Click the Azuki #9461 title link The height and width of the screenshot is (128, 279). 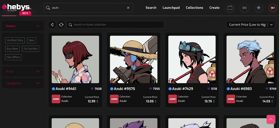[x=66, y=89]
